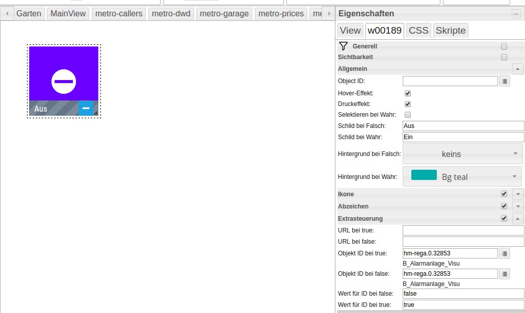Open the metro-garage view tab
Viewport: 525px width, 313px height.
pyautogui.click(x=224, y=14)
